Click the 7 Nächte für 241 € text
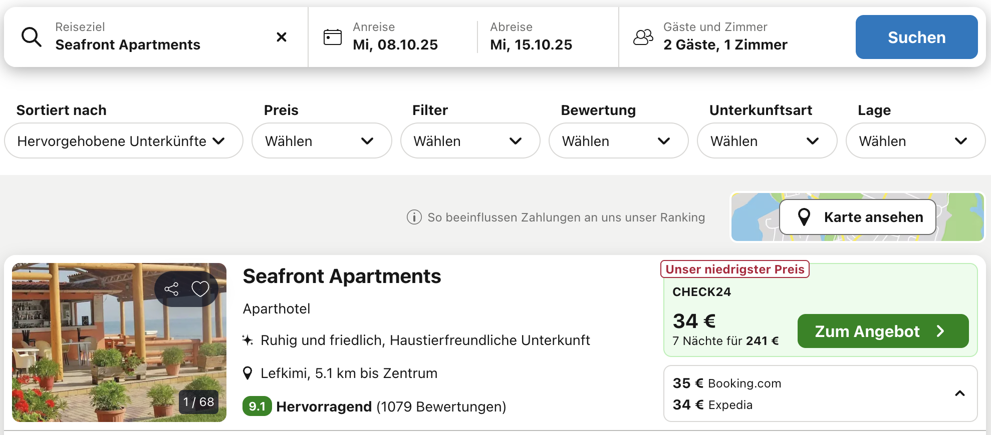This screenshot has width=991, height=435. pyautogui.click(x=725, y=341)
